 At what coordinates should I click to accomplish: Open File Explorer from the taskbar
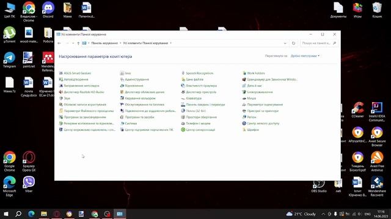click(x=44, y=214)
